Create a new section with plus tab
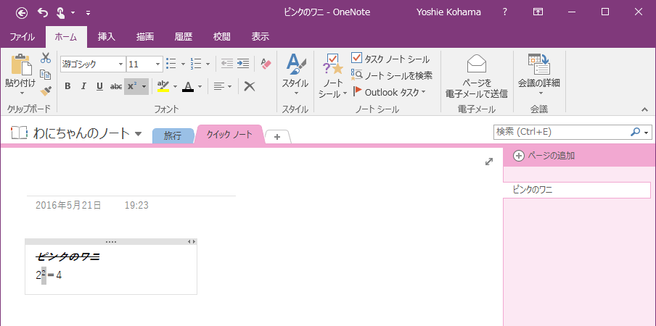Image resolution: width=656 pixels, height=326 pixels. [277, 136]
